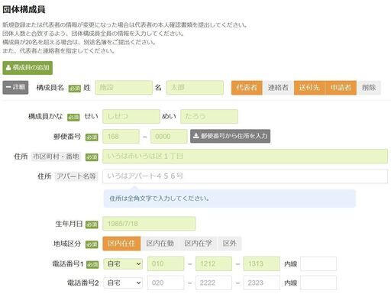
Task: Select 区内在学 region option
Action: tap(199, 244)
